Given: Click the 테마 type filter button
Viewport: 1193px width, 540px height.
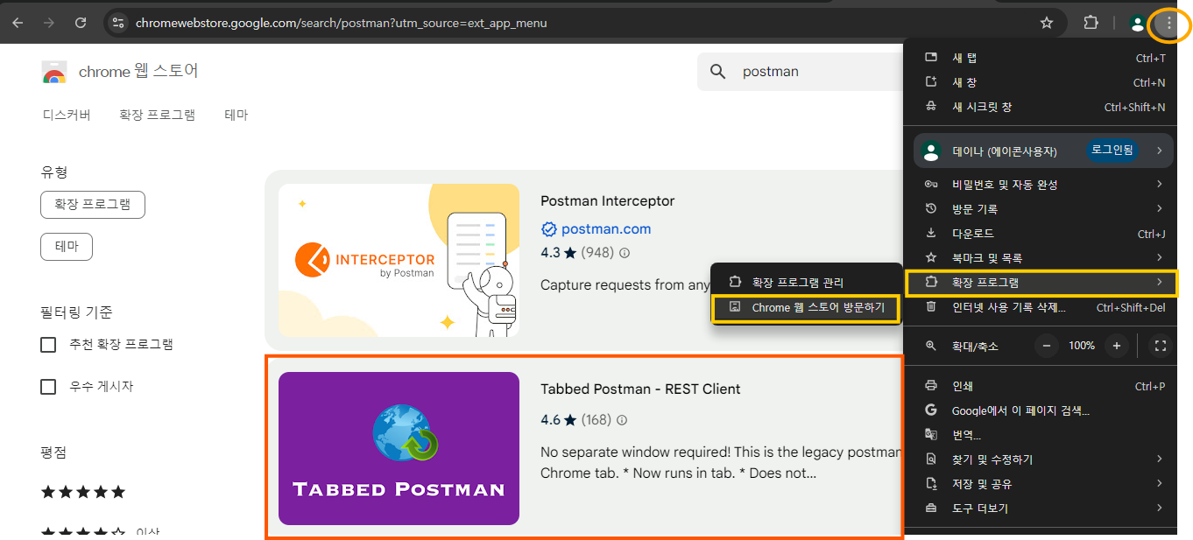Looking at the screenshot, I should coord(67,247).
